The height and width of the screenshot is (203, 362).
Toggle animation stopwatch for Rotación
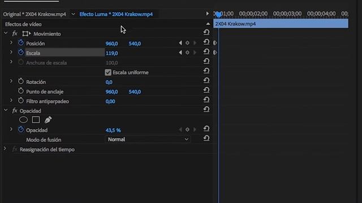(21, 81)
